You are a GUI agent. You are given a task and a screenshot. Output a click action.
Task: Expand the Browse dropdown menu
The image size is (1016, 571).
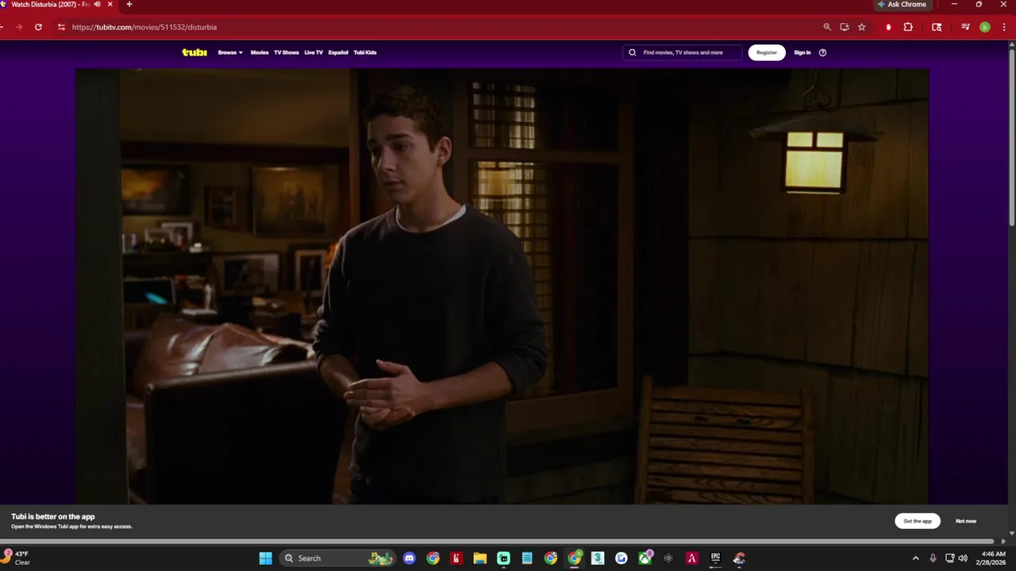tap(230, 52)
